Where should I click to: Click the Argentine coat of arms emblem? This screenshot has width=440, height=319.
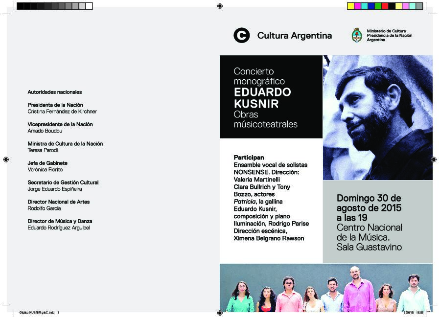click(x=357, y=35)
